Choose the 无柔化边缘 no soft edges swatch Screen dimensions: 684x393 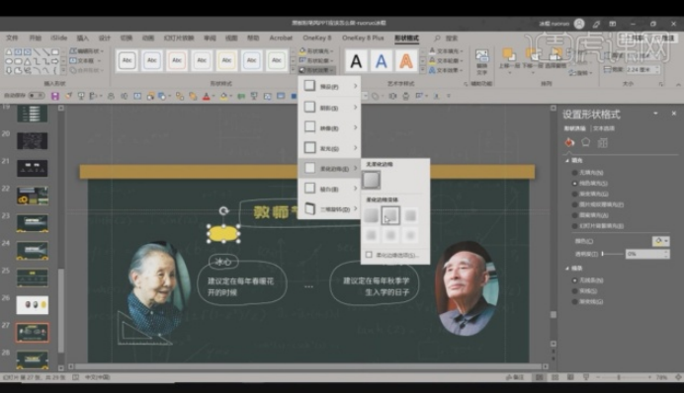coord(371,180)
